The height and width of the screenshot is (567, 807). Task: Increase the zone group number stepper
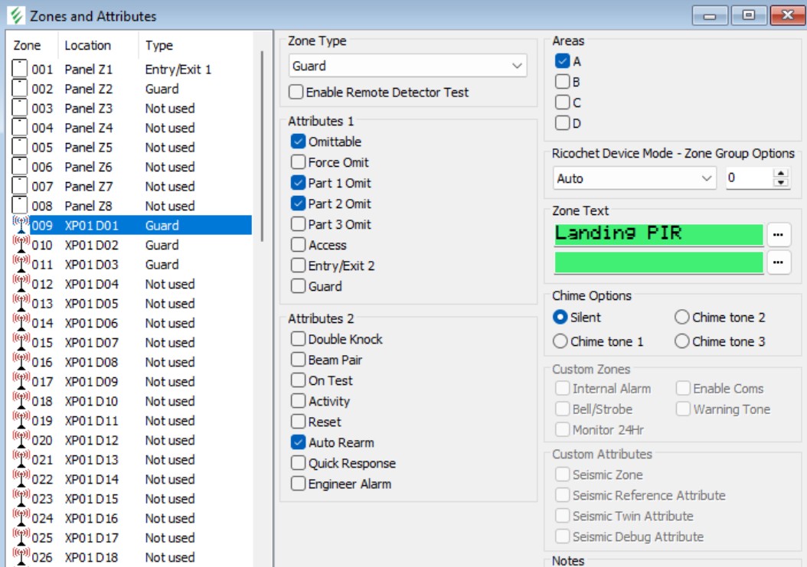(x=781, y=174)
